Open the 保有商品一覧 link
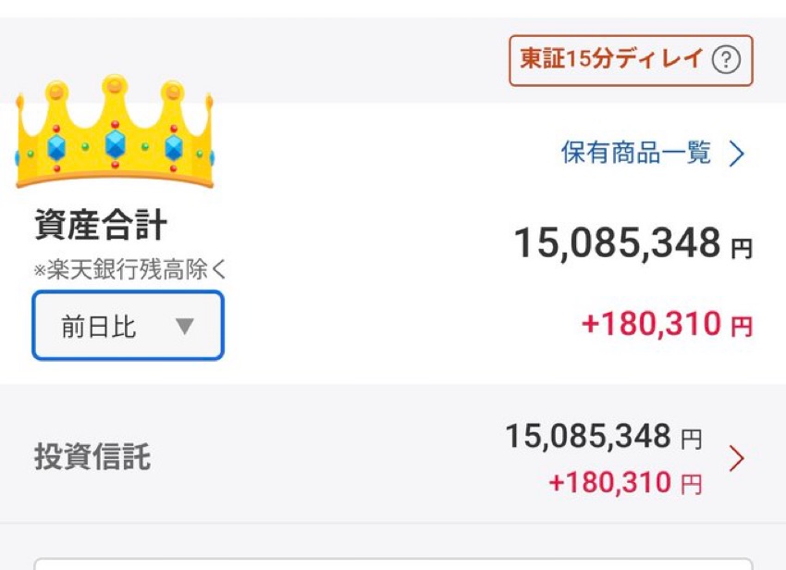Image resolution: width=786 pixels, height=570 pixels. tap(636, 153)
